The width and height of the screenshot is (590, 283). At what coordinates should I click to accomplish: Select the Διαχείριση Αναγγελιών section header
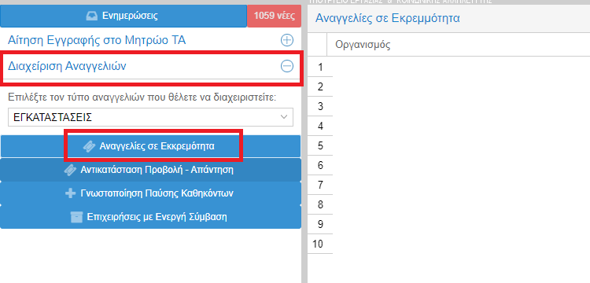coord(150,66)
